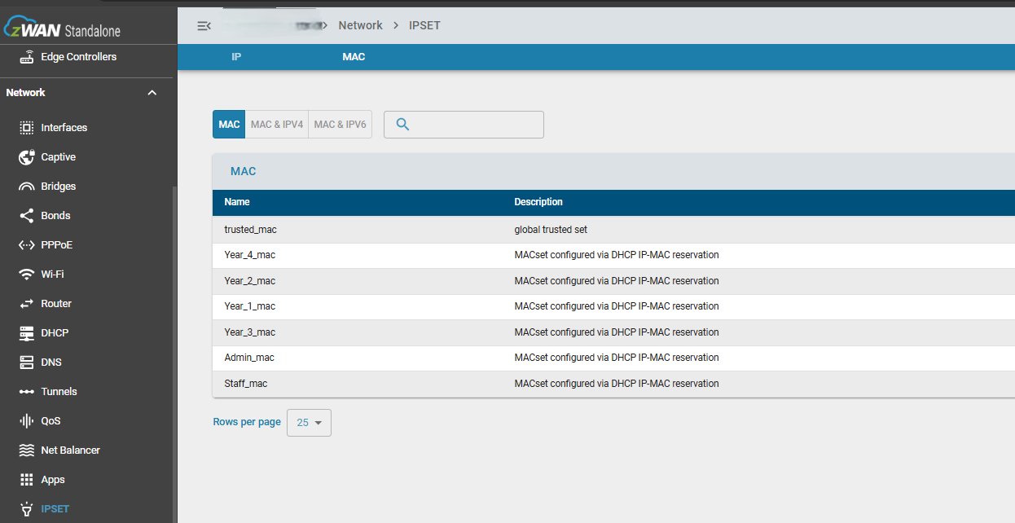Click the IPSET breadcrumb
The width and height of the screenshot is (1015, 523).
(x=424, y=25)
